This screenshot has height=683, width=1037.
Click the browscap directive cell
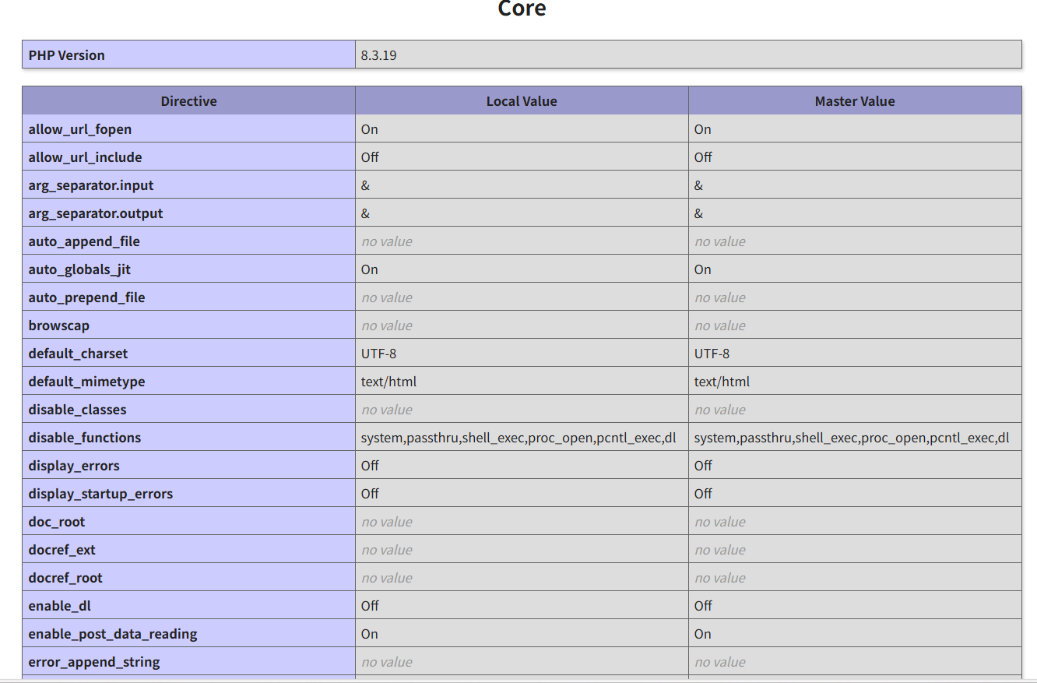click(x=59, y=326)
